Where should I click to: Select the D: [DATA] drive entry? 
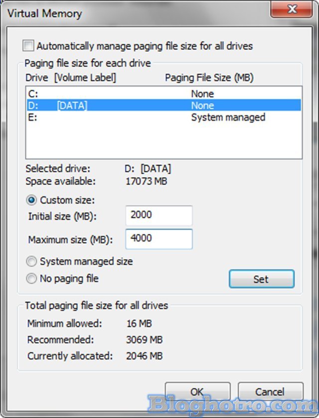pyautogui.click(x=100, y=105)
